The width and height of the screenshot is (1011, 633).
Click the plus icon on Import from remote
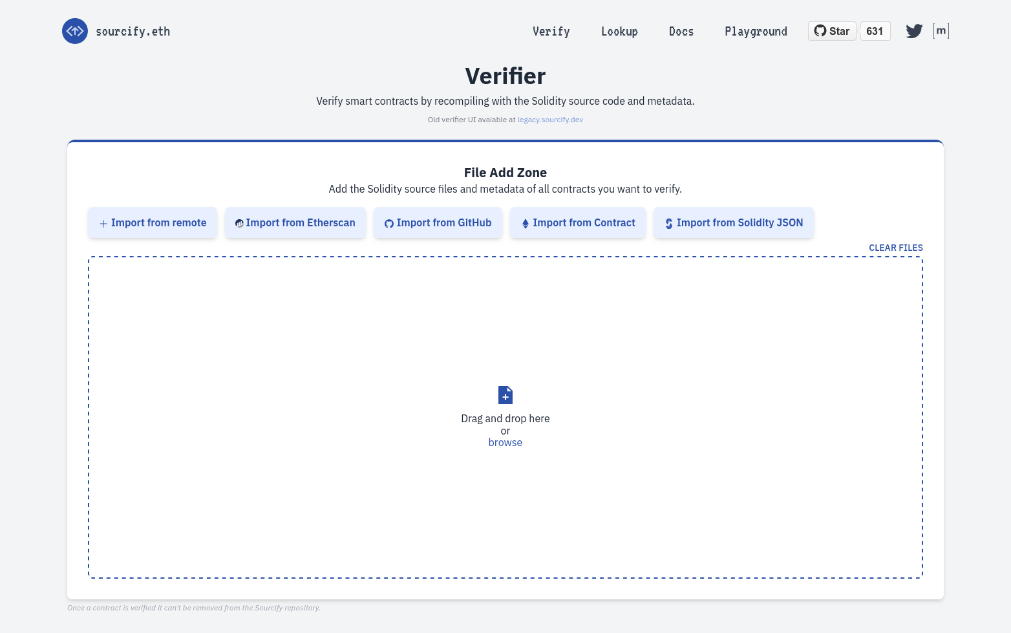click(103, 223)
